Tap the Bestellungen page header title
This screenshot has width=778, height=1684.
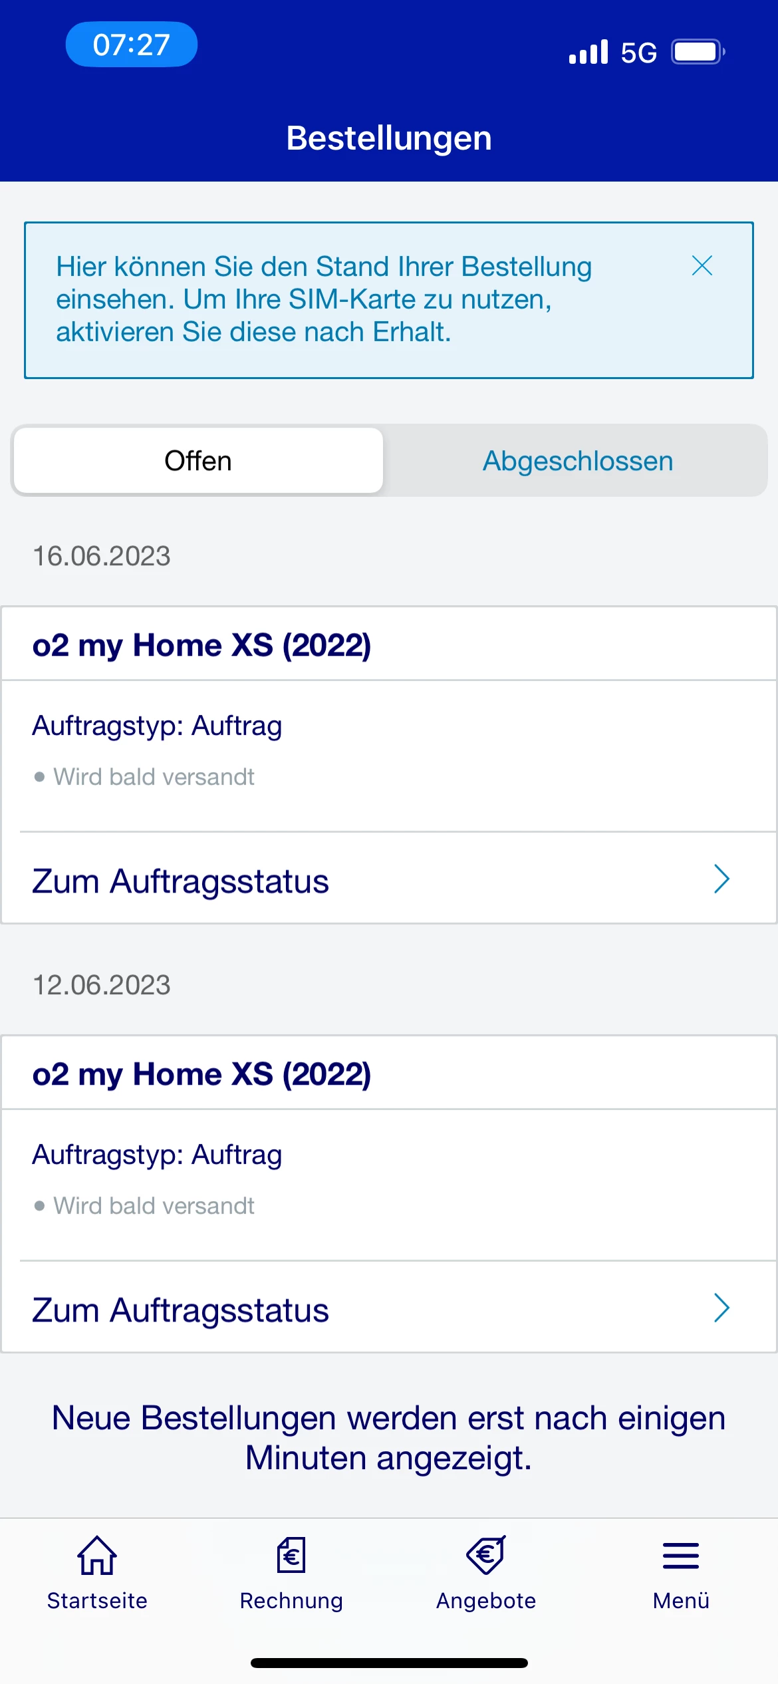pyautogui.click(x=389, y=138)
